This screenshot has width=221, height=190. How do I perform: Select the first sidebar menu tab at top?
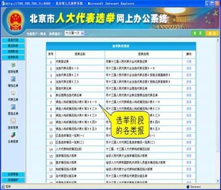13,40
